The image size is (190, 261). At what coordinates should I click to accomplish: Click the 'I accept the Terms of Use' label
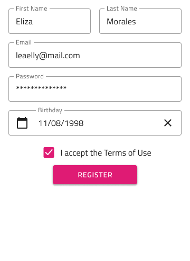pyautogui.click(x=106, y=153)
